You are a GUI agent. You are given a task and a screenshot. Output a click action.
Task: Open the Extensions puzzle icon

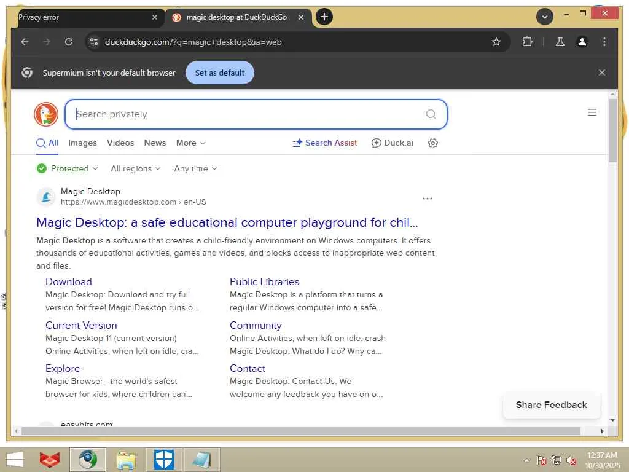[x=527, y=42]
